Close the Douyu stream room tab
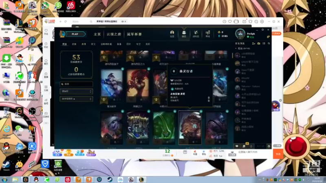 pos(126,22)
